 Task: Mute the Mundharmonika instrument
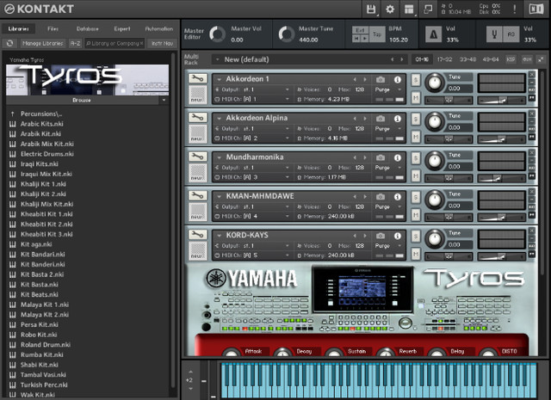tap(416, 175)
